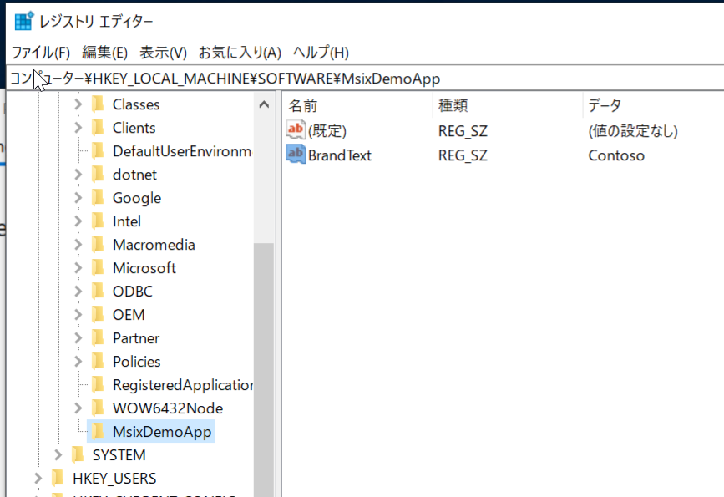Expand the ODBC key

click(x=78, y=291)
